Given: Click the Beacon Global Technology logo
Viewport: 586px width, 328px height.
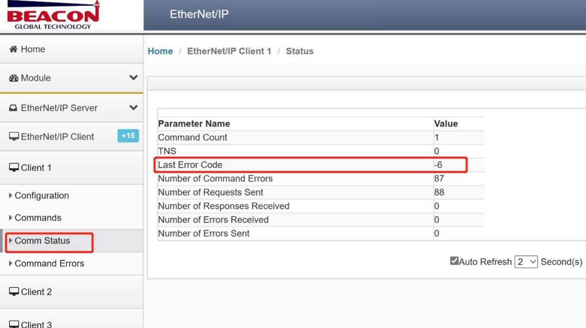Looking at the screenshot, I should pyautogui.click(x=53, y=15).
